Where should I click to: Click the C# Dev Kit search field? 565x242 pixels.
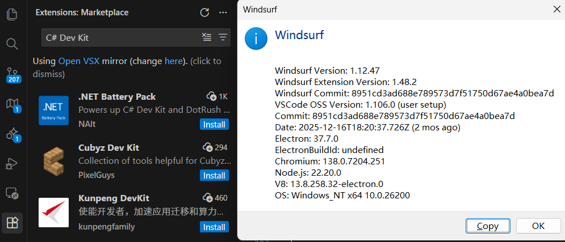pyautogui.click(x=119, y=37)
